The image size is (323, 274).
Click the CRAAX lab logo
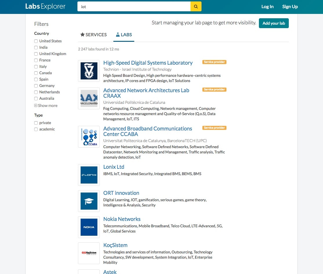89,98
